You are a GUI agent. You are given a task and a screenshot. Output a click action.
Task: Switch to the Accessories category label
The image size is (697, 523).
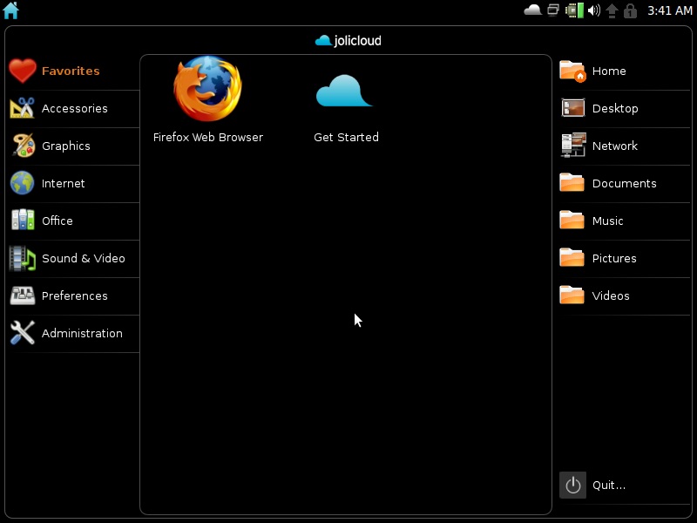pyautogui.click(x=75, y=108)
